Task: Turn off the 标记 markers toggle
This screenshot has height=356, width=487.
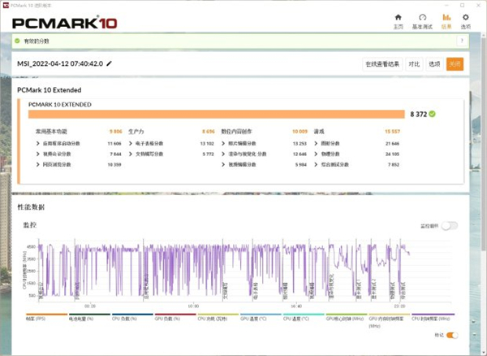Action: click(452, 334)
